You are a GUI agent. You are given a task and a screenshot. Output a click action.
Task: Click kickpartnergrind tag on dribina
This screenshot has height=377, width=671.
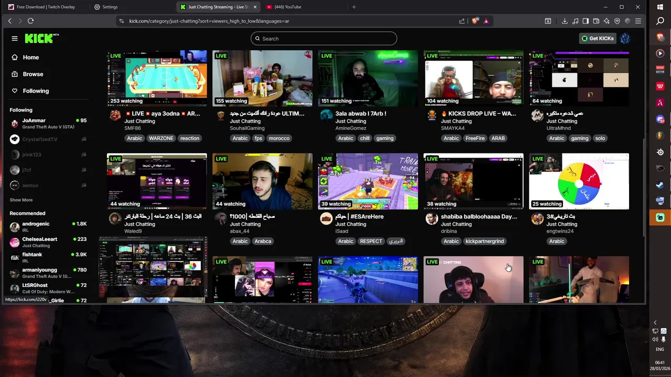(x=485, y=241)
